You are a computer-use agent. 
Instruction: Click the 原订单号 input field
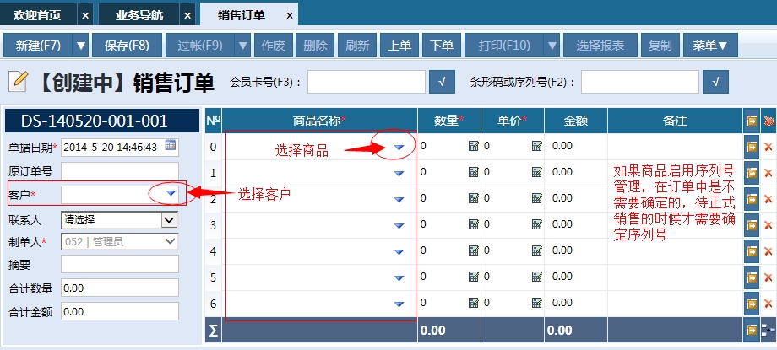[119, 171]
